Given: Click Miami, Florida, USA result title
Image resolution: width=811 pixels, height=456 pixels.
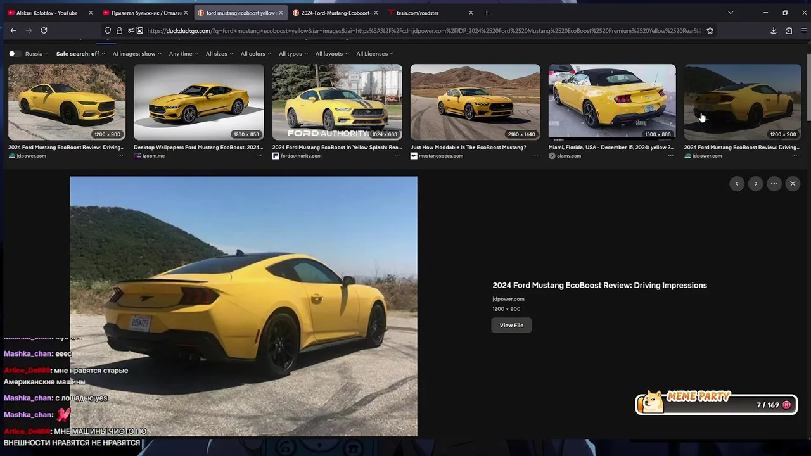Looking at the screenshot, I should (x=611, y=147).
